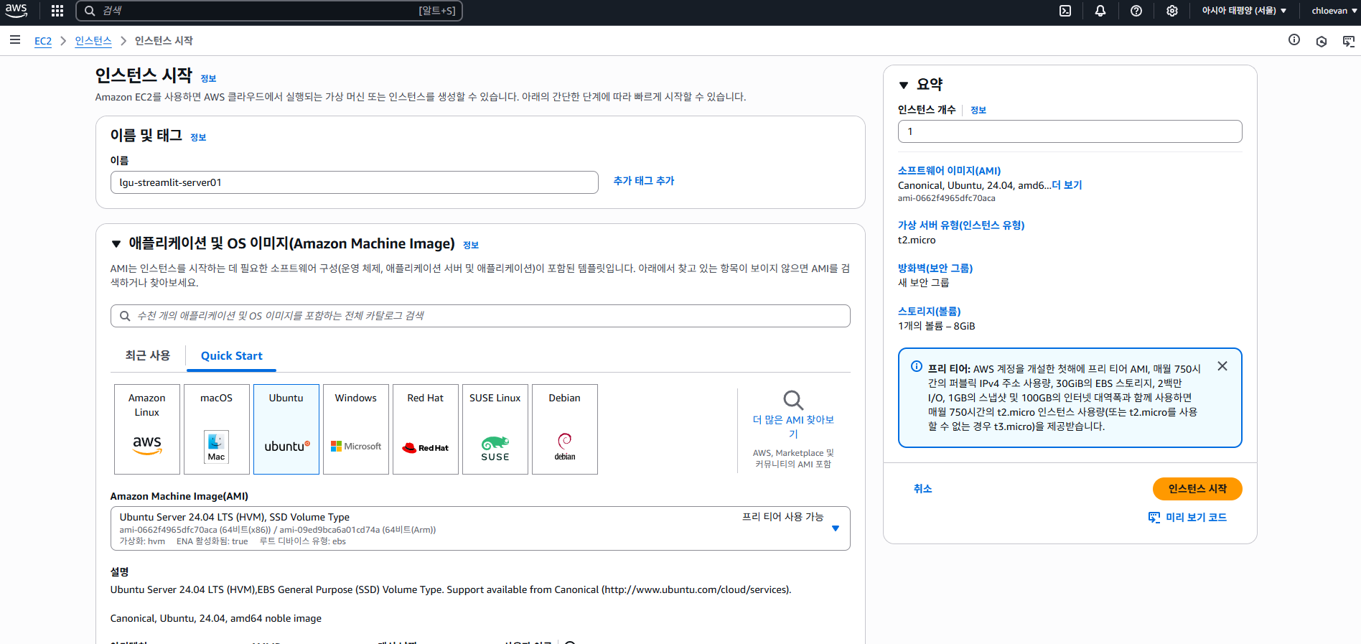Switch to the Quick Start tab
The image size is (1361, 644).
tap(231, 355)
